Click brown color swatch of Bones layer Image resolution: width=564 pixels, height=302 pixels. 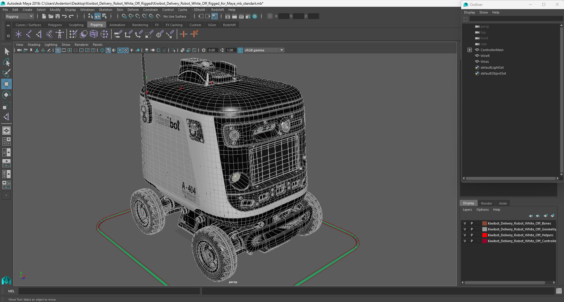pyautogui.click(x=485, y=224)
